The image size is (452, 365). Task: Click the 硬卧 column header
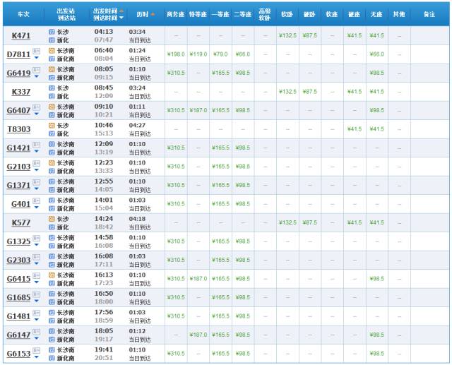tap(309, 14)
